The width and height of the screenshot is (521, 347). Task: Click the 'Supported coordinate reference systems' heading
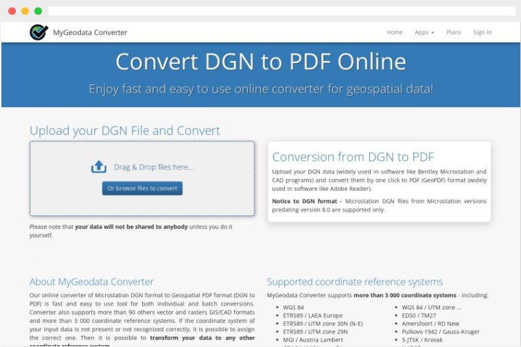point(355,282)
